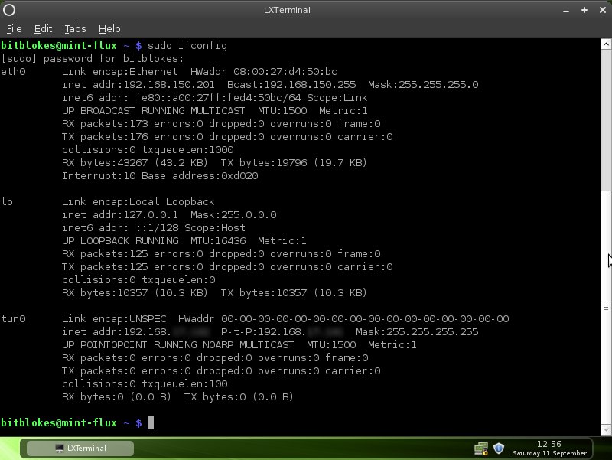This screenshot has width=612, height=460.
Task: Minimize the LXTerminal window
Action: [x=566, y=11]
